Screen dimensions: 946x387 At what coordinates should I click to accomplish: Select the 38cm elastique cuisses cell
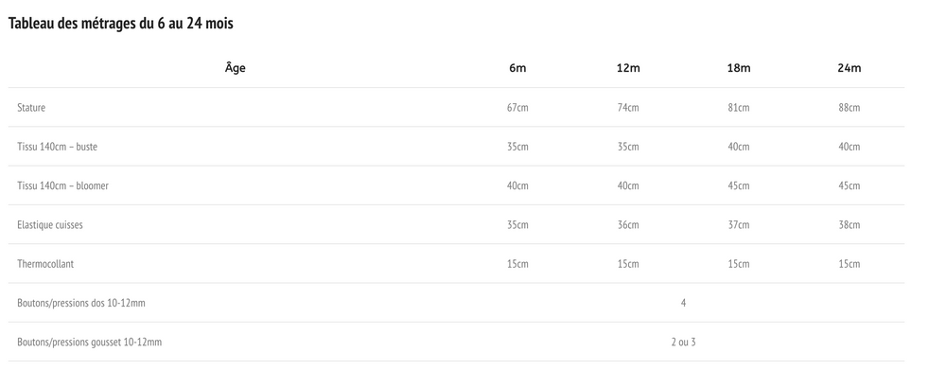[849, 224]
